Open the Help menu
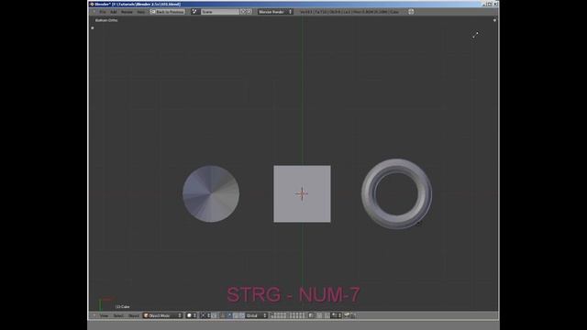Viewport: 587px width, 330px height. click(140, 12)
